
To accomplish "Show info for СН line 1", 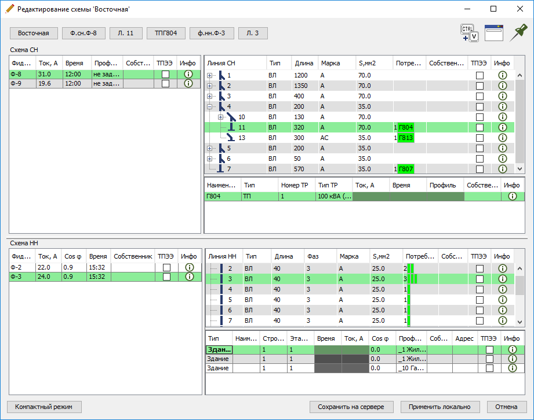I will click(503, 75).
